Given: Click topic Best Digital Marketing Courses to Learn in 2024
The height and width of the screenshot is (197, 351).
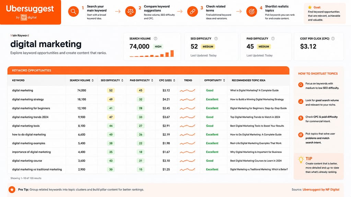Looking at the screenshot, I should click(256, 161).
